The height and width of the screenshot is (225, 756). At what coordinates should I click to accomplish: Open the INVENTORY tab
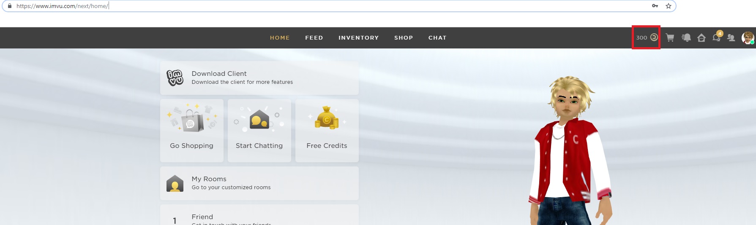pos(358,38)
